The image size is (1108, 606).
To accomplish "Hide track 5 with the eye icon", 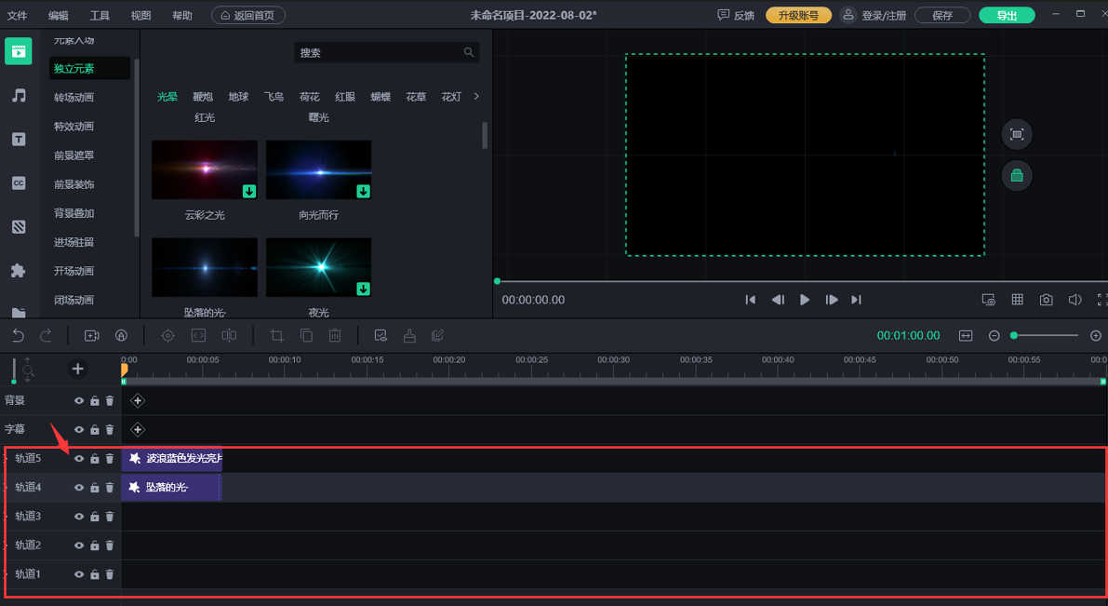I will click(x=79, y=459).
